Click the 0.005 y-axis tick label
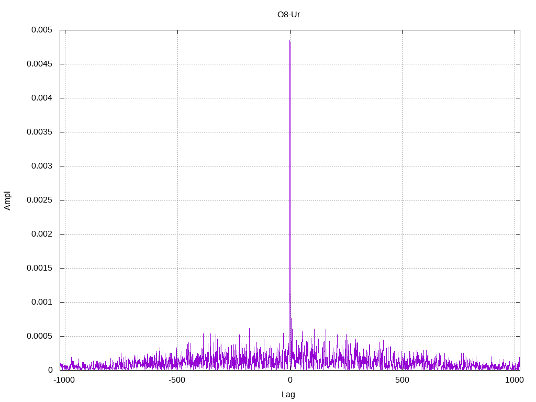Image resolution: width=536 pixels, height=402 pixels. 42,30
